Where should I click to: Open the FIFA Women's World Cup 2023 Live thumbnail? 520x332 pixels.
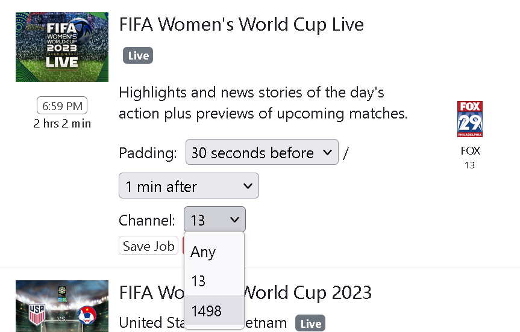click(62, 47)
